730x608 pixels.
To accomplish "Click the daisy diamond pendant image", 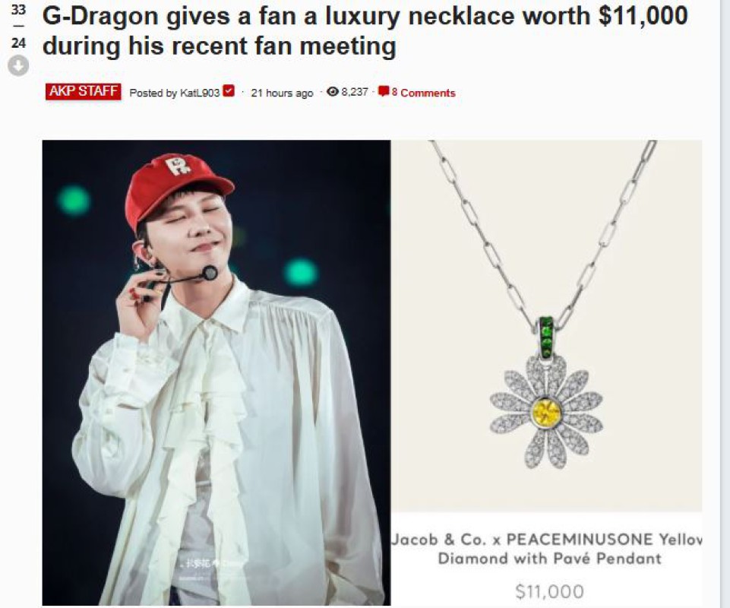I will click(547, 325).
